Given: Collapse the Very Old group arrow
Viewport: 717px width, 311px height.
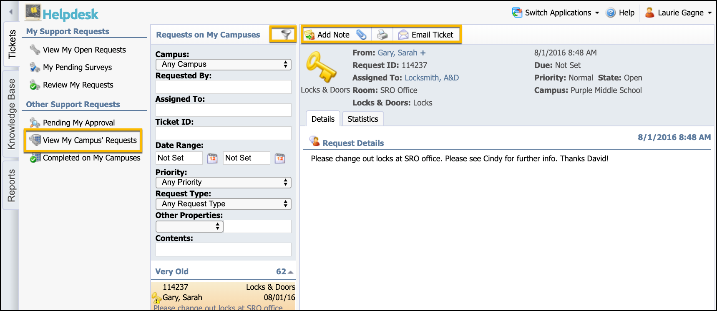Looking at the screenshot, I should pos(290,272).
